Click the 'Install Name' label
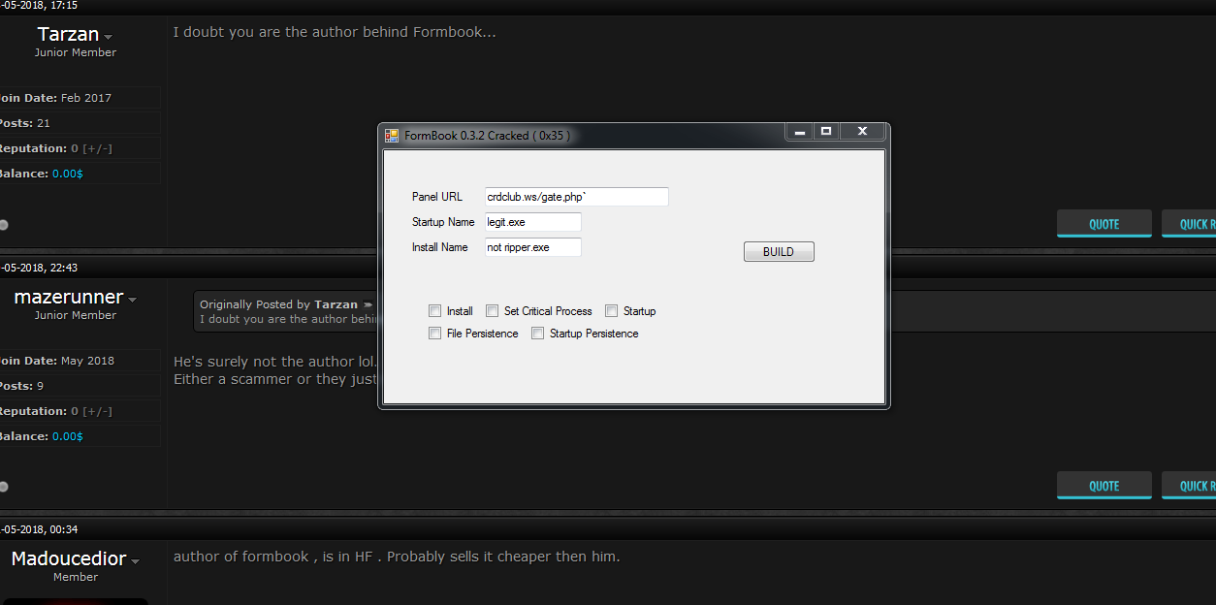 pos(440,247)
